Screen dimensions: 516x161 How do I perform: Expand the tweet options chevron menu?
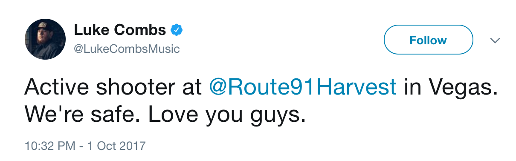495,40
